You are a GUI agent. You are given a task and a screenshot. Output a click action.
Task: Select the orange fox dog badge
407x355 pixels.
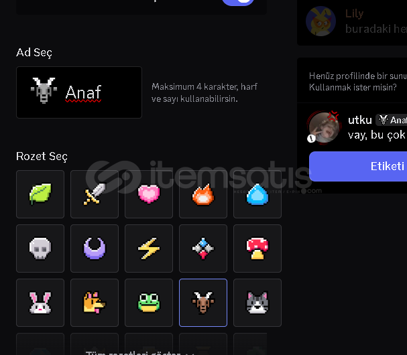[95, 303]
